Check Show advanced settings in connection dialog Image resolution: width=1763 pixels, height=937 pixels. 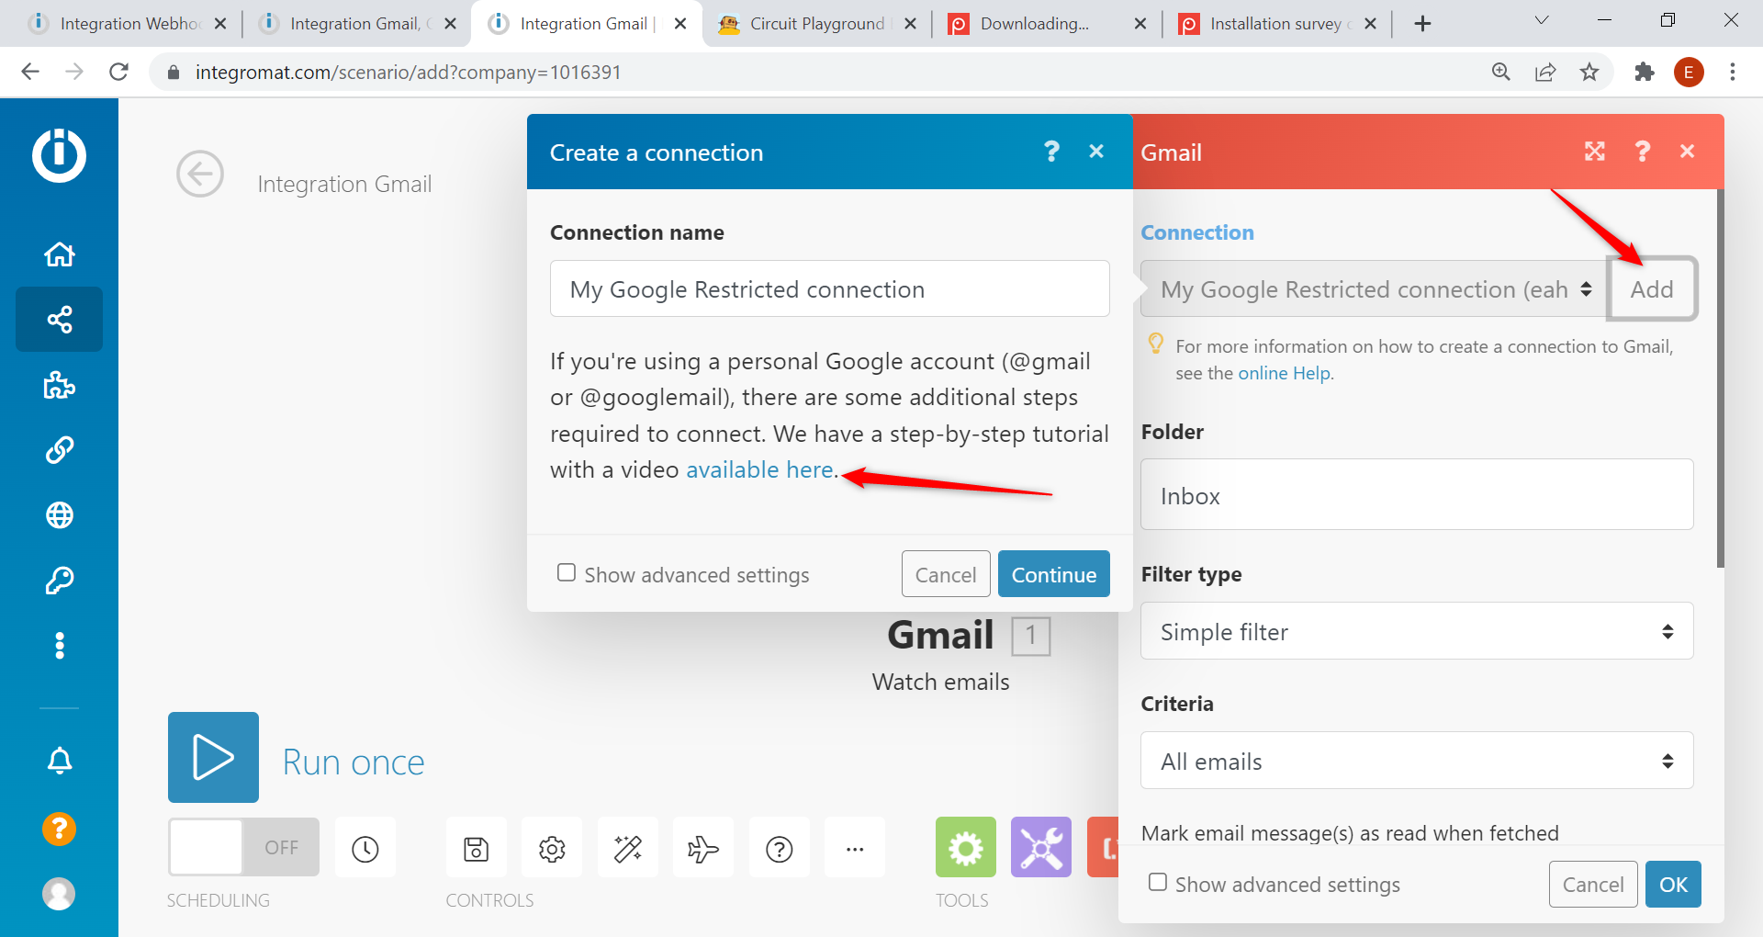tap(567, 573)
